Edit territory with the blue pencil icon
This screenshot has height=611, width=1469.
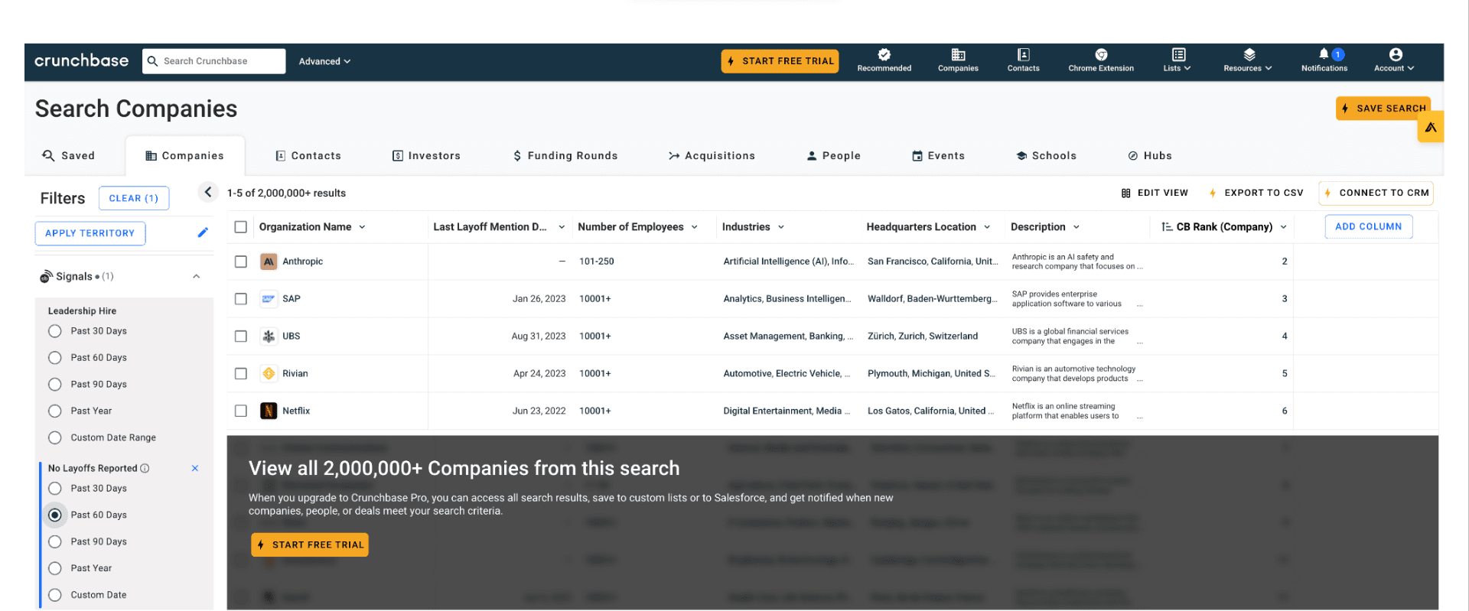pyautogui.click(x=203, y=232)
